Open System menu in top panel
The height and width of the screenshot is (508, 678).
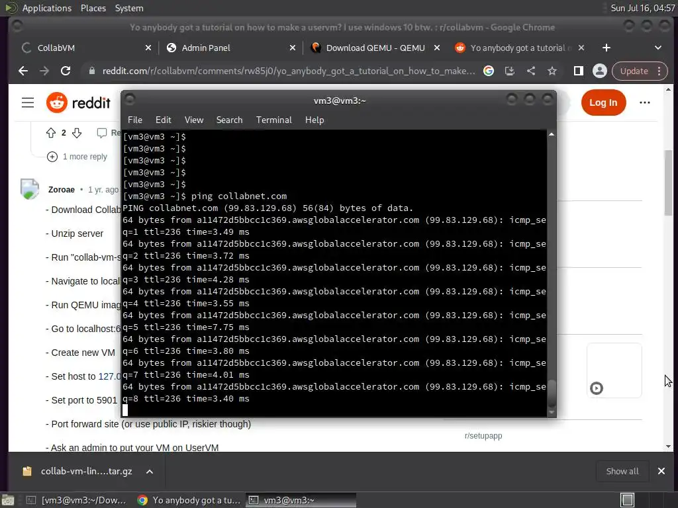click(129, 8)
